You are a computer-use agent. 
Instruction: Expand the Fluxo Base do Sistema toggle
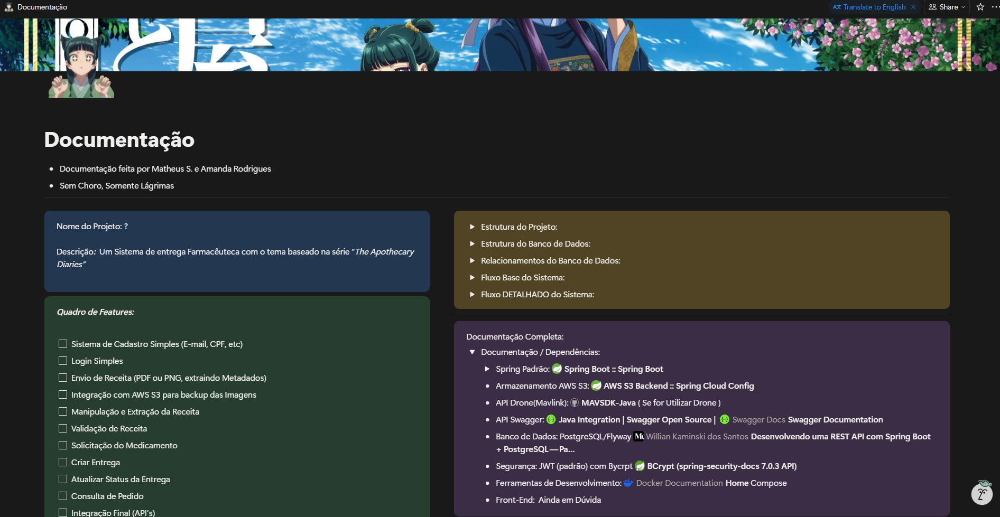pos(472,277)
